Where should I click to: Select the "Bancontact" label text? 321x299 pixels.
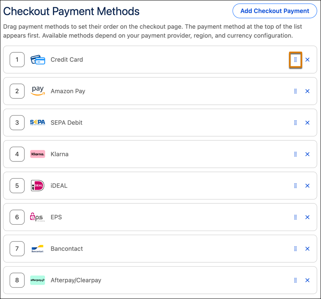(67, 249)
